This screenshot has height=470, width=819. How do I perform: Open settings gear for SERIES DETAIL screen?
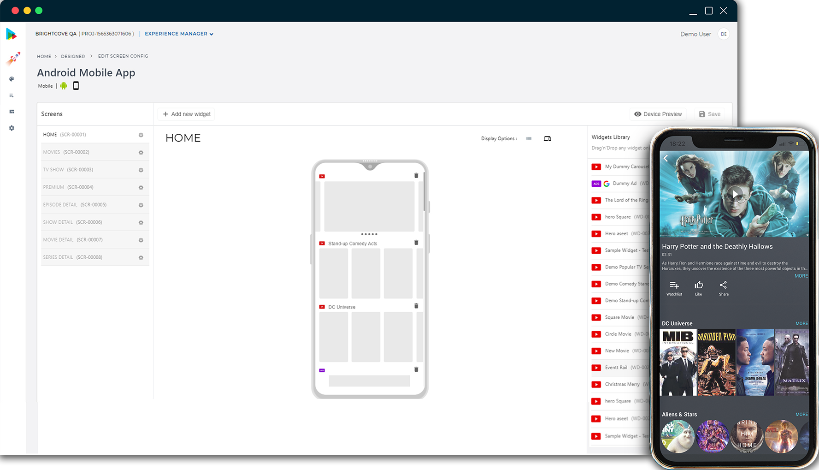141,258
